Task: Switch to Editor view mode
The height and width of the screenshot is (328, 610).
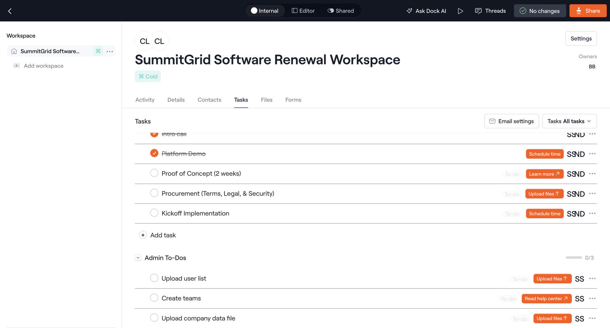Action: pyautogui.click(x=303, y=11)
